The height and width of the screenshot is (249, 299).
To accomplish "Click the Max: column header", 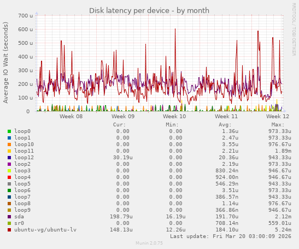I will (x=278, y=125).
